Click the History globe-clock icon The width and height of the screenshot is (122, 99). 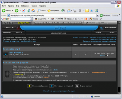click(63, 11)
